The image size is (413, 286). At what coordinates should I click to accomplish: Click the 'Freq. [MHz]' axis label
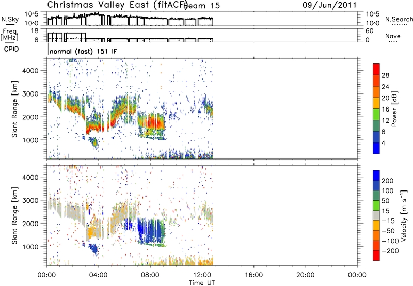[x=9, y=35]
